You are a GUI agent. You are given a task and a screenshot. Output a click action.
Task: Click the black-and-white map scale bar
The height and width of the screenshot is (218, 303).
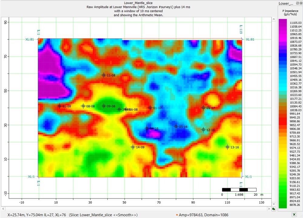point(239,190)
